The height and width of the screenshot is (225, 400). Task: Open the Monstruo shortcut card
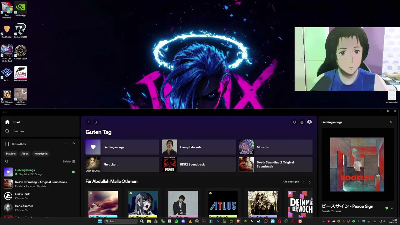(x=276, y=147)
